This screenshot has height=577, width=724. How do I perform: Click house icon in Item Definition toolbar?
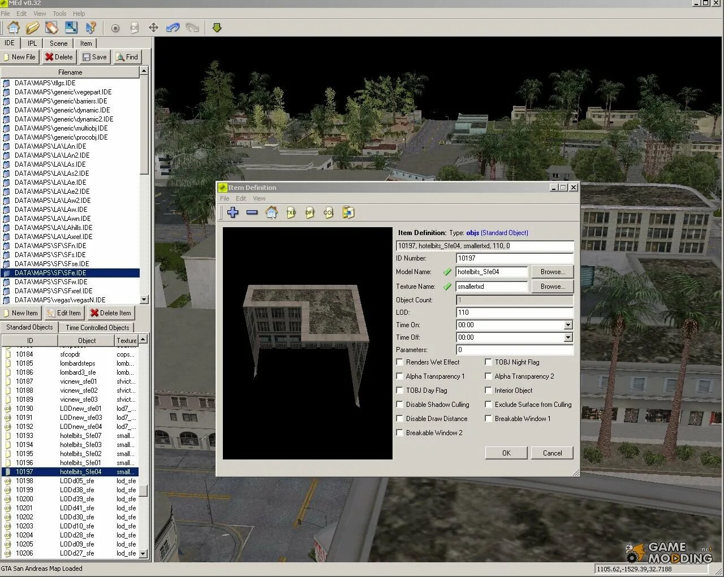(x=271, y=212)
